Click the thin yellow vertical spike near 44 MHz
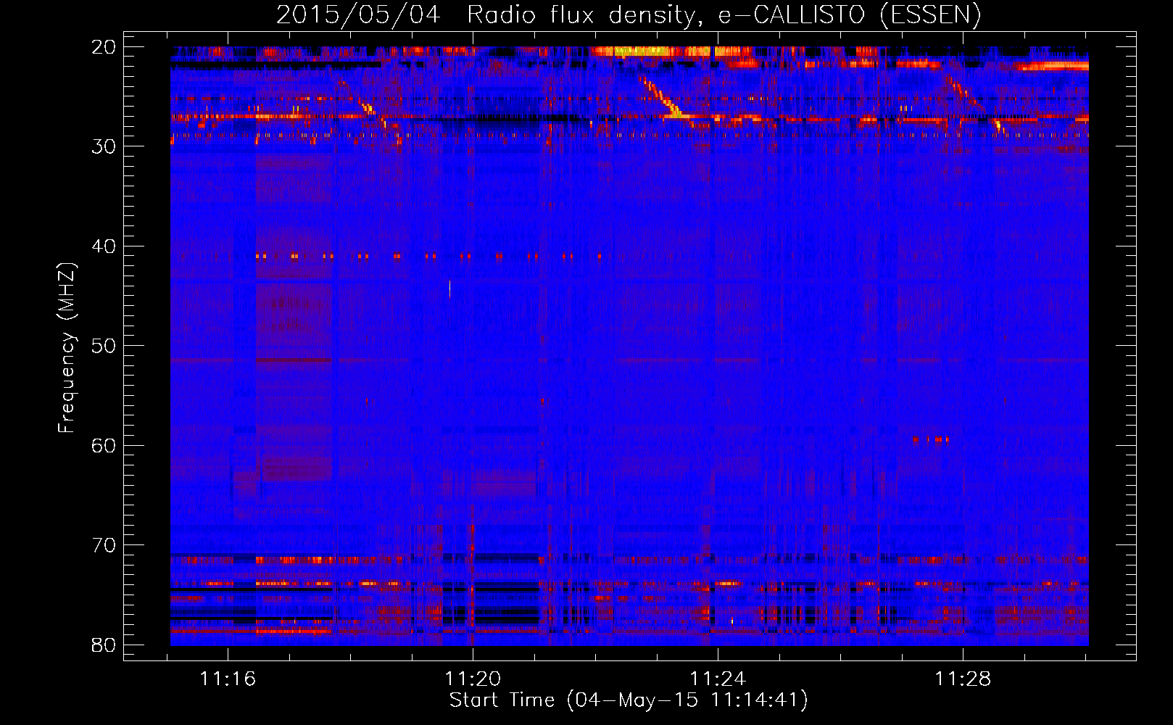This screenshot has width=1173, height=725. pos(449,289)
